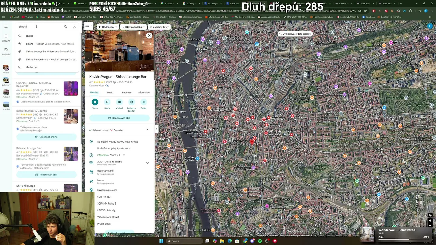Image resolution: width=436 pixels, height=245 pixels.
Task: Expand opening hours next to Otevřeno
Action: coord(124,155)
